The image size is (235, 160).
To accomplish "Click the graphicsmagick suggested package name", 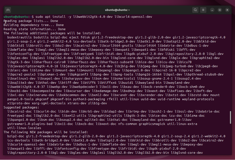I will [x=152, y=124].
